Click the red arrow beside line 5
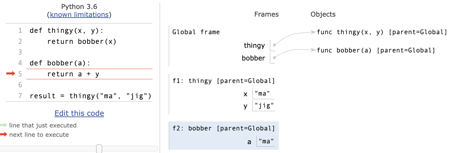This screenshot has height=153, width=450. point(11,74)
